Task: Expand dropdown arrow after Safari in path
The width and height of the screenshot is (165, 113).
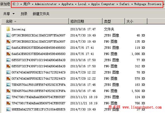Action: pos(132,4)
